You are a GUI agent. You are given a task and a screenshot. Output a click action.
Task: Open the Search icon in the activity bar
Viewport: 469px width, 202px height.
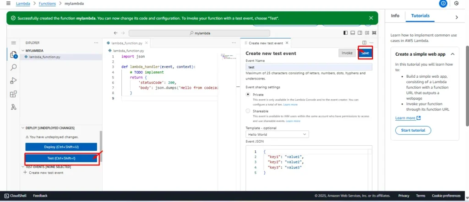coord(13,68)
